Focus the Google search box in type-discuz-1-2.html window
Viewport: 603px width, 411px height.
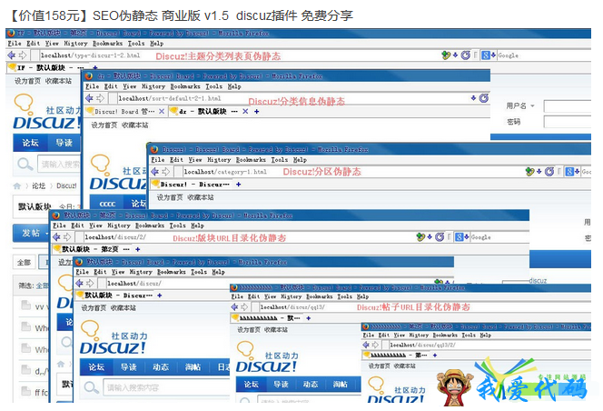pos(543,55)
